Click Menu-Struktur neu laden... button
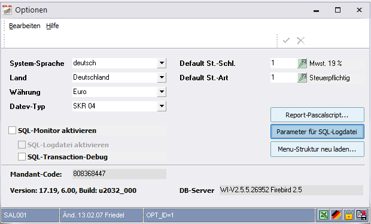This screenshot has height=224, width=371. click(317, 149)
